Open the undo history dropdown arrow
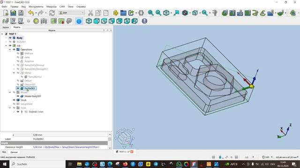The image size is (300, 168). point(36,13)
